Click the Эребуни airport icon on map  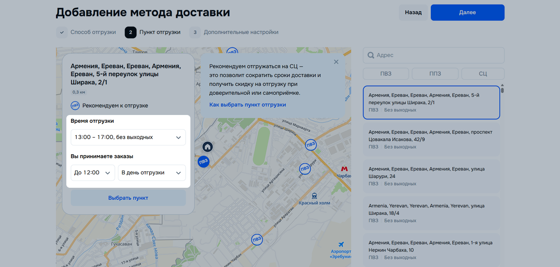(341, 245)
